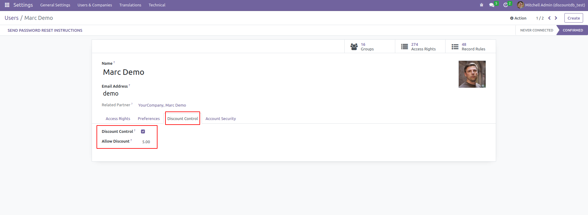
Task: Switch to Access Rights tab
Action: pos(118,118)
